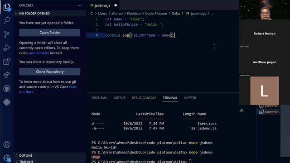Expand the OUTLINE section

50,155
